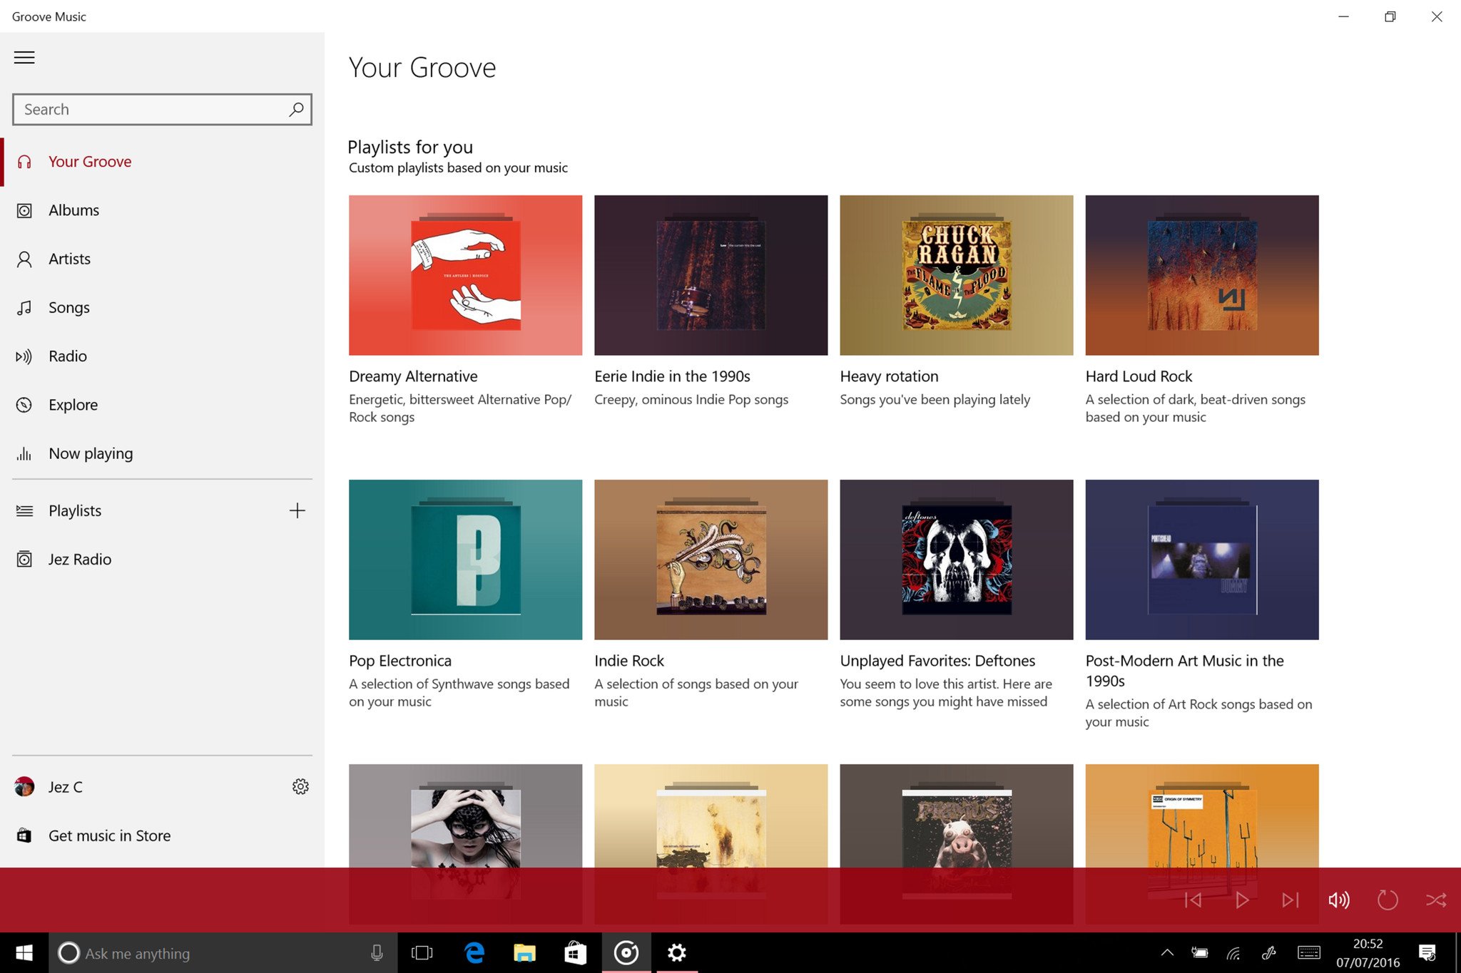
Task: Open the Dreamy Alternative playlist cover
Action: click(x=465, y=275)
